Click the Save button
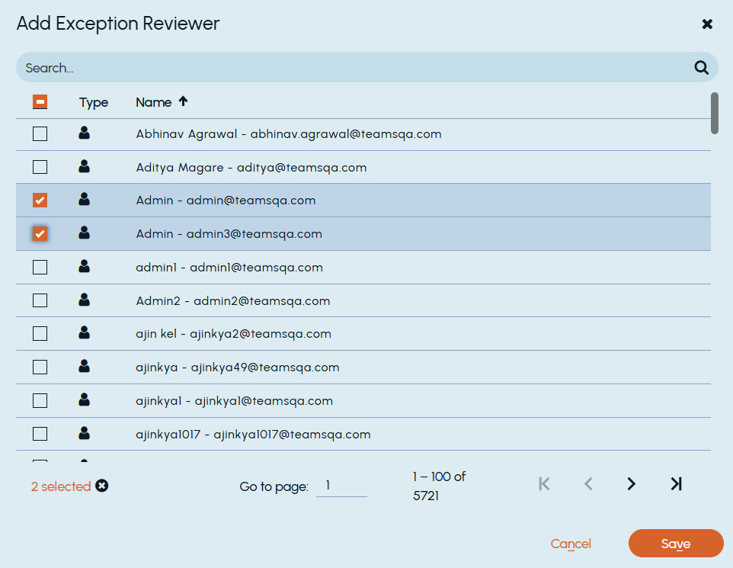 coord(676,543)
